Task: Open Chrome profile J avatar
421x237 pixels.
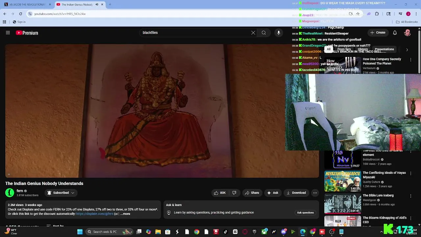Action: coord(408,14)
